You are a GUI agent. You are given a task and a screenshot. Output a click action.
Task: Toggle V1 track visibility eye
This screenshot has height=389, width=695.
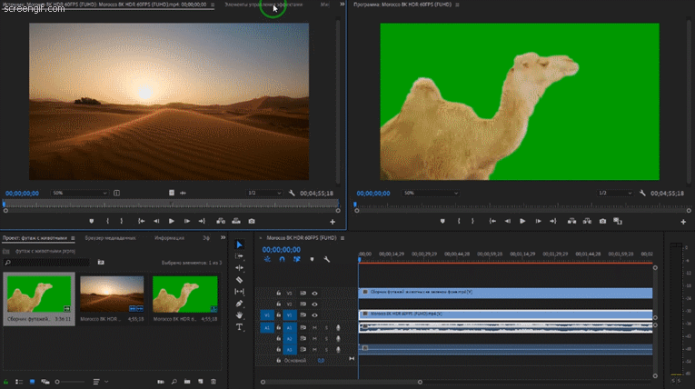coord(314,315)
